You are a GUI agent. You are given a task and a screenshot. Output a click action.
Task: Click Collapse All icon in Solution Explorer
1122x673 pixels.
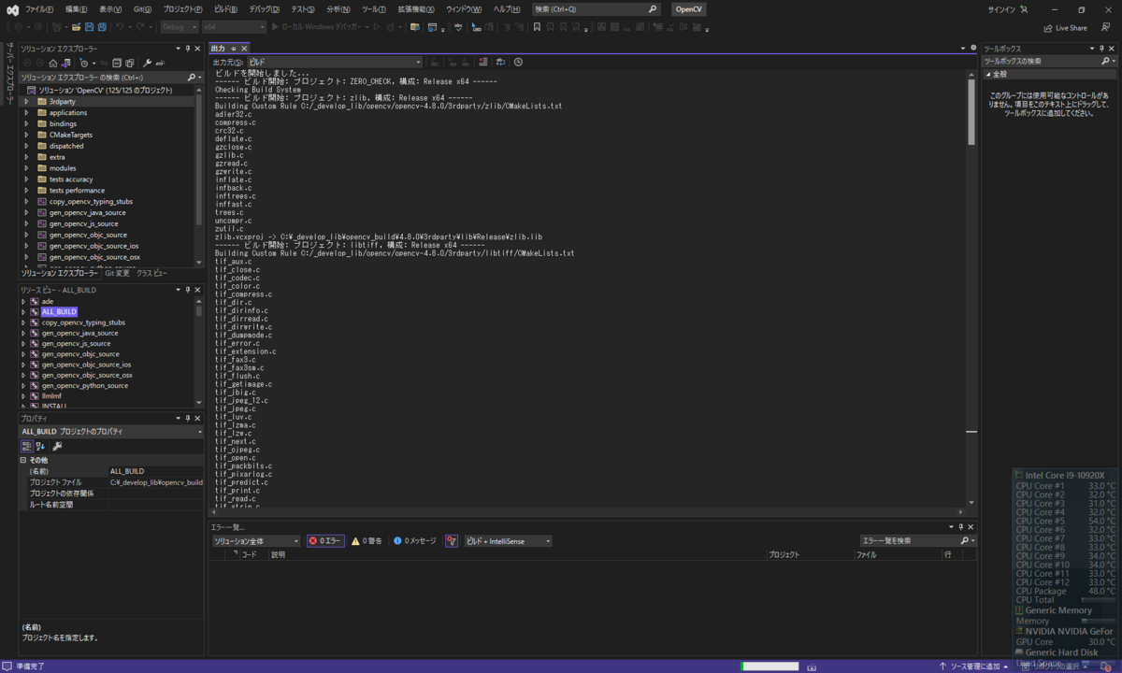(x=116, y=63)
